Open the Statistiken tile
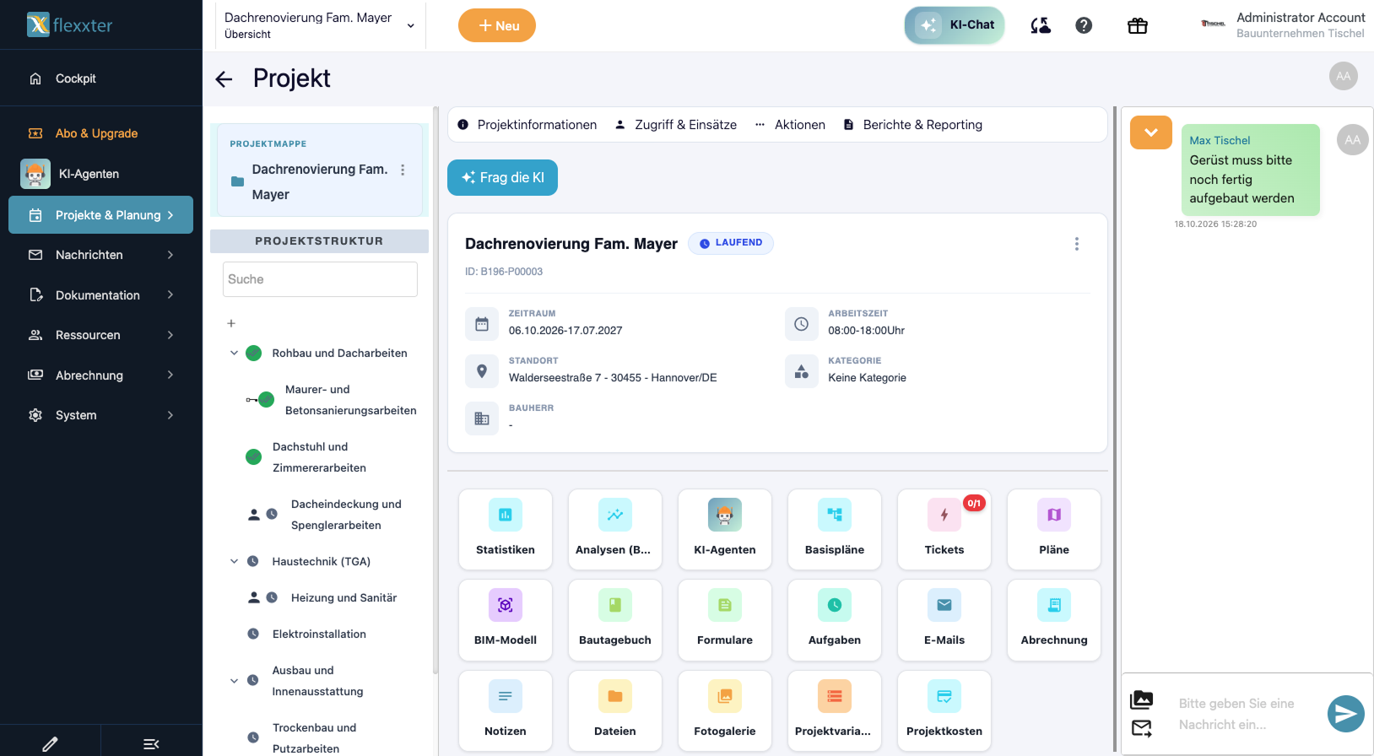Screen dimensions: 1374x756 coord(506,529)
